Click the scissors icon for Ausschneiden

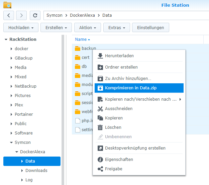(100, 109)
